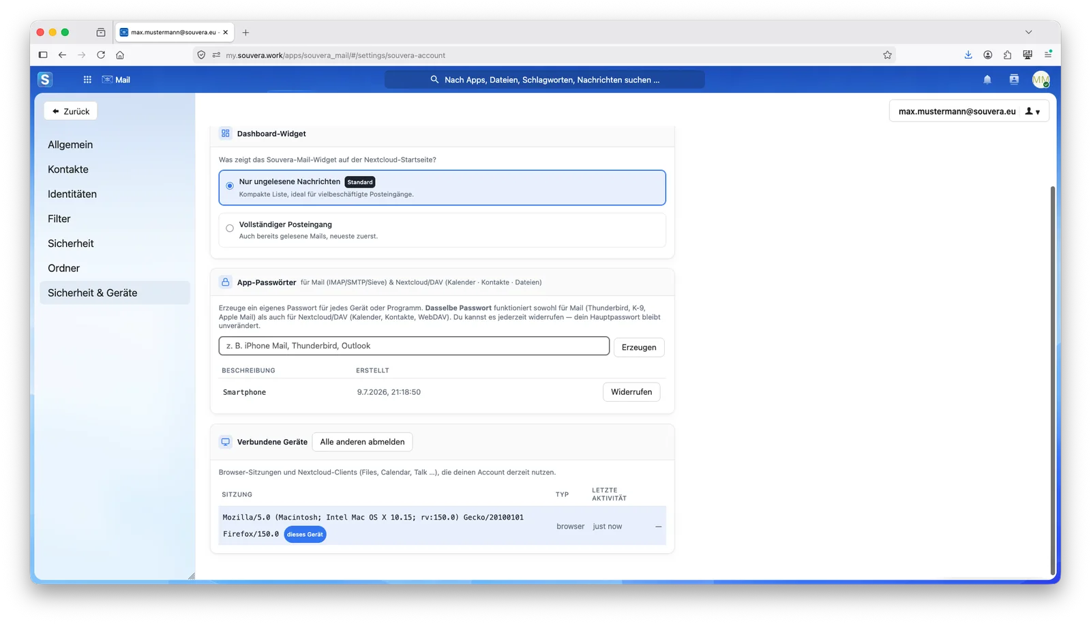Click the TYP column header
Viewport: 1091px width, 624px height.
coord(562,494)
